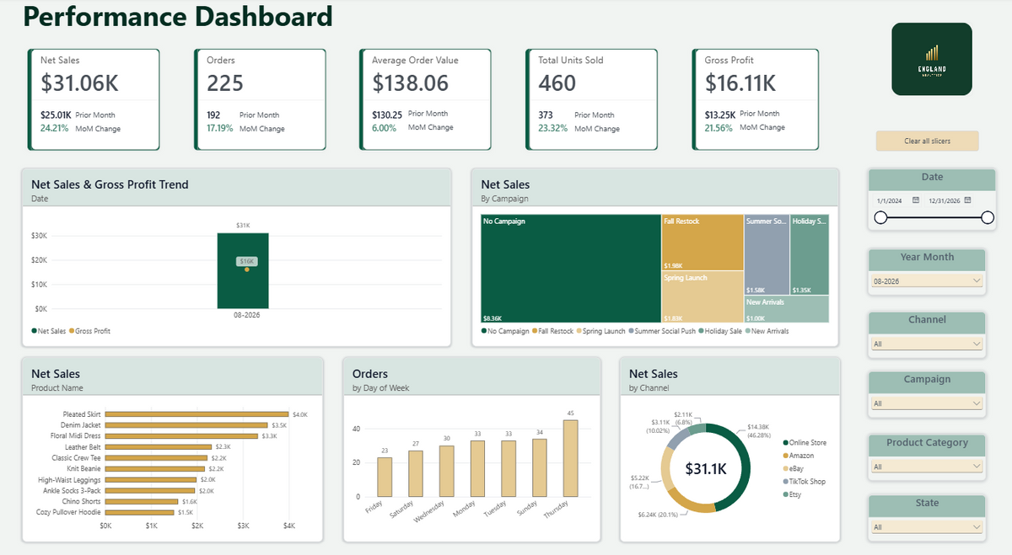Screen dimensions: 1012x555
Task: Select the Summer Social Push treemap block
Action: coord(767,254)
